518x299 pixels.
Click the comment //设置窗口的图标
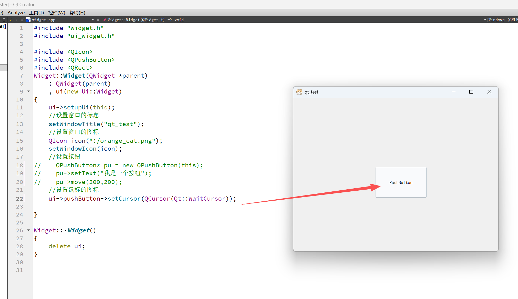pos(74,132)
